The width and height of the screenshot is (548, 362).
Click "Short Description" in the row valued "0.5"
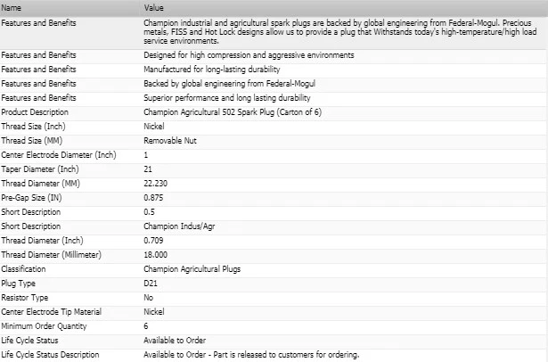[31, 212]
